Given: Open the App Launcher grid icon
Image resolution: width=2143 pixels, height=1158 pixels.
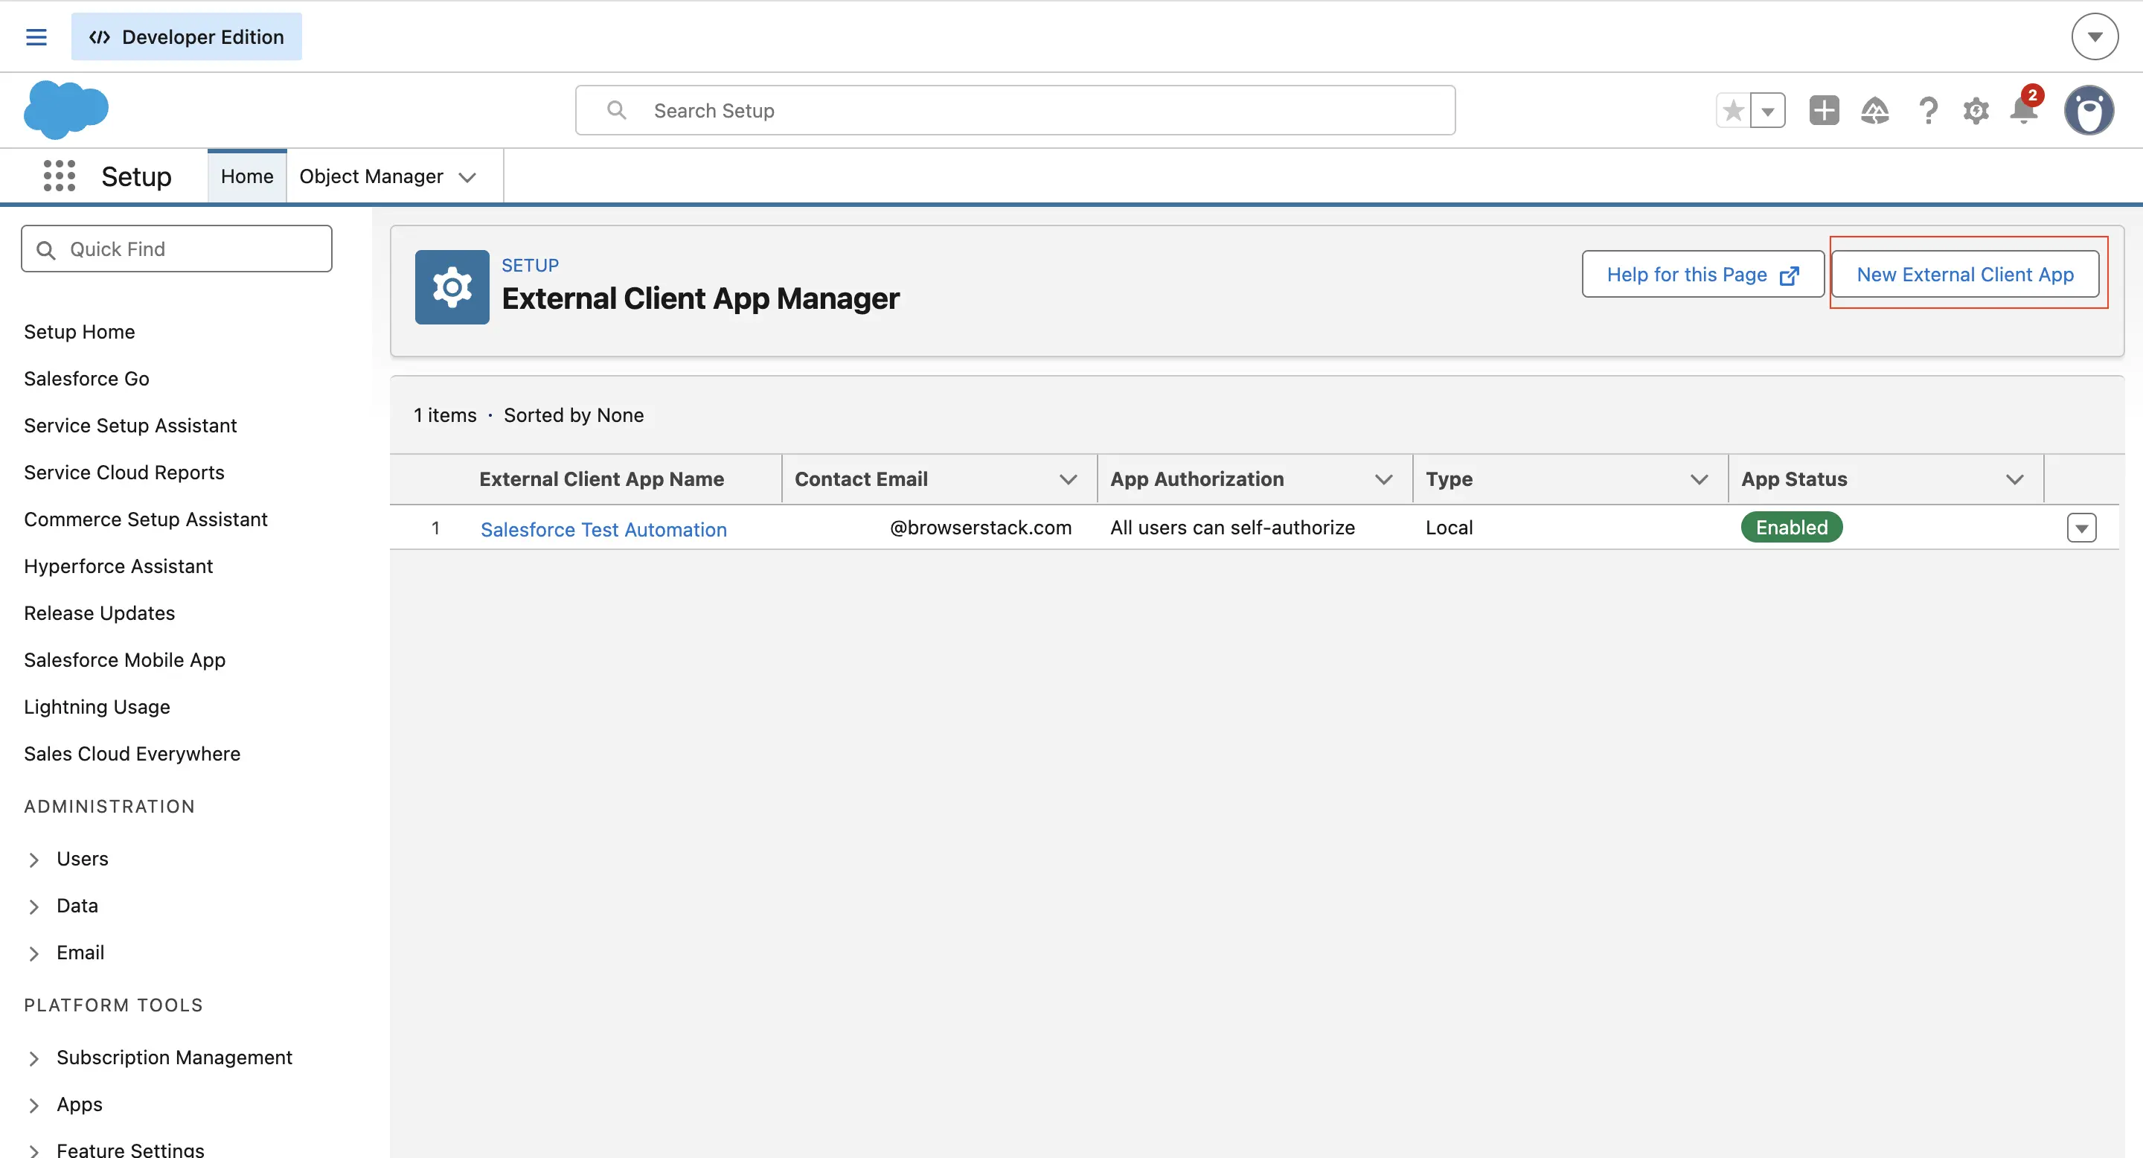Looking at the screenshot, I should [58, 176].
